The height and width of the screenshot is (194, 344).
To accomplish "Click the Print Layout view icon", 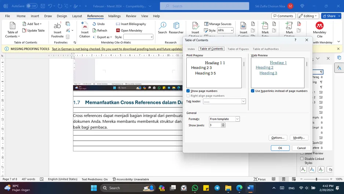I will (x=283, y=179).
